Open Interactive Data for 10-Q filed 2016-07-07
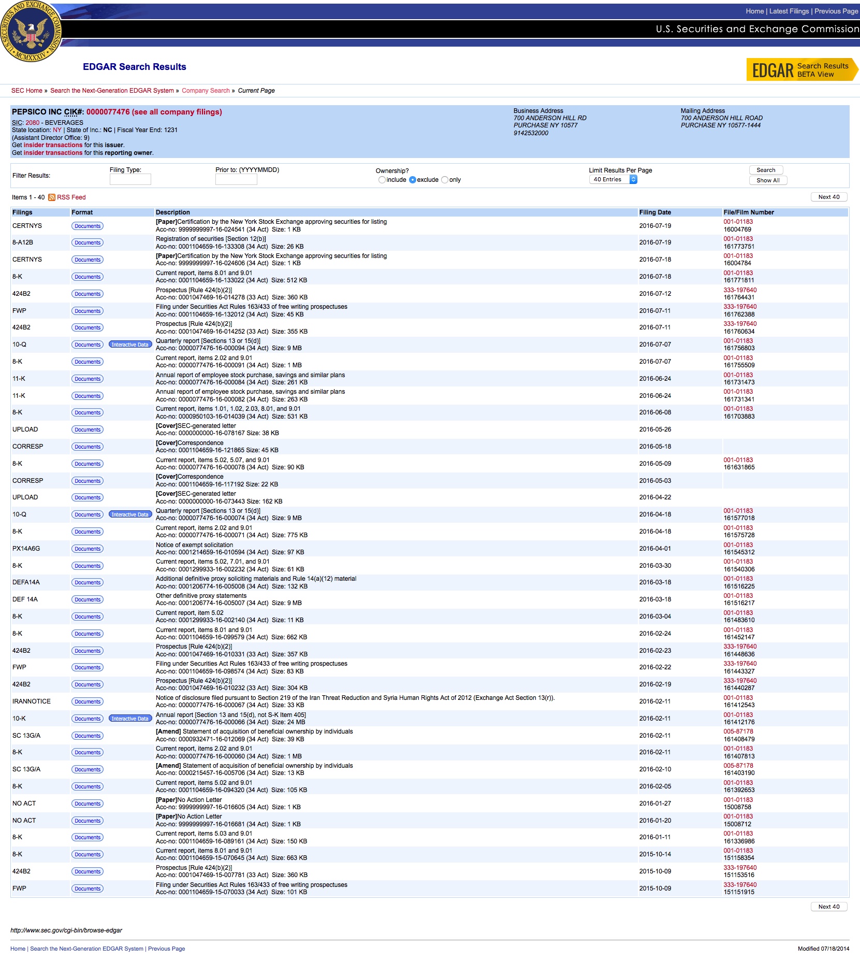 [x=130, y=345]
